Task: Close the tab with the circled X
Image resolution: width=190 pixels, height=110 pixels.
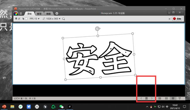Action: click(x=57, y=13)
